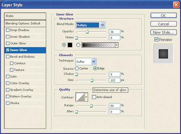Uncheck the Inner Glow checkbox
This screenshot has width=181, height=134.
[8, 50]
